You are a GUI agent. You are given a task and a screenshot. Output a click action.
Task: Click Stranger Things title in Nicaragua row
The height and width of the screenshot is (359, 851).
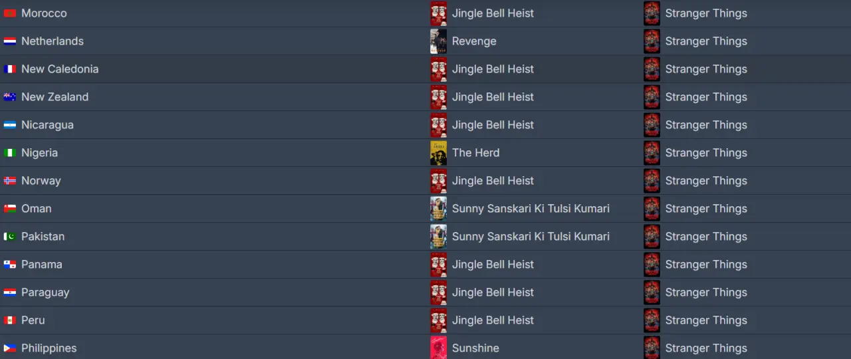706,125
